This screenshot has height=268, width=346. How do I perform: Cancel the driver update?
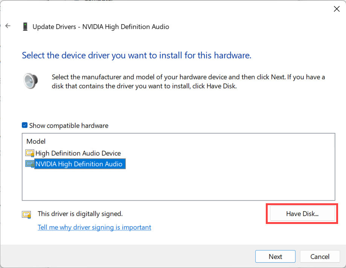click(x=320, y=256)
